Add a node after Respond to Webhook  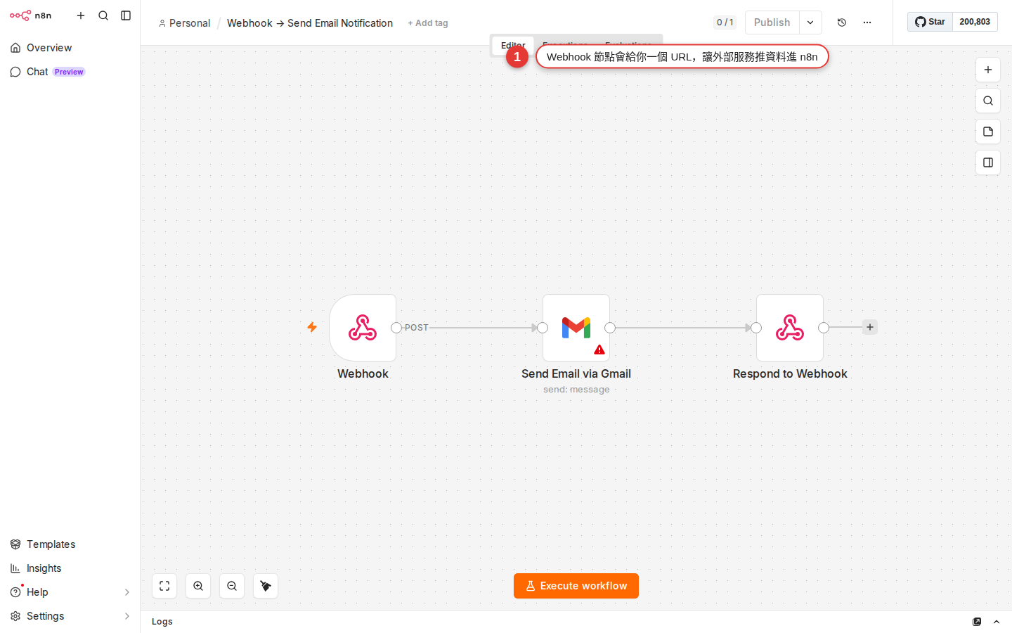click(x=870, y=327)
